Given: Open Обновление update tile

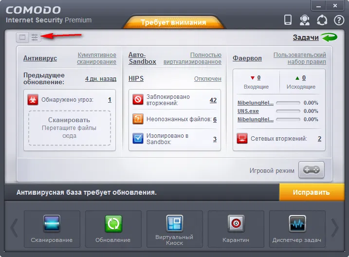Looking at the screenshot, I should pos(113,229).
